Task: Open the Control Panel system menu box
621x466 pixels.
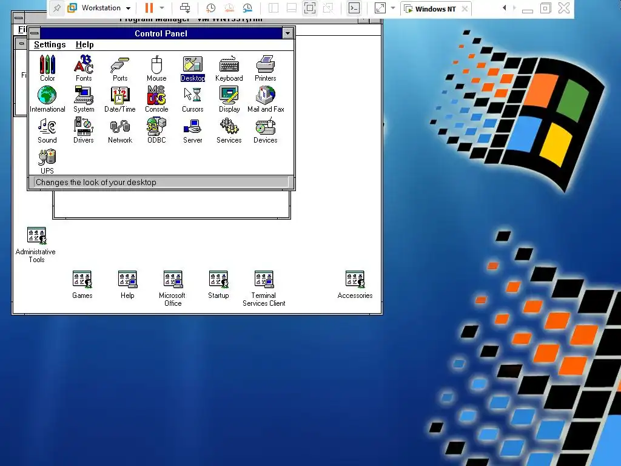Action: (35, 33)
